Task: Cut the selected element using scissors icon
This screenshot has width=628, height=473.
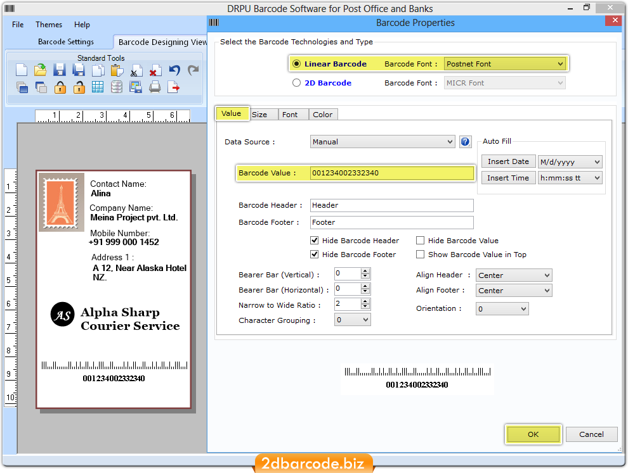Action: pyautogui.click(x=136, y=70)
